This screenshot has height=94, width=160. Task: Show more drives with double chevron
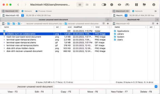pos(155,11)
